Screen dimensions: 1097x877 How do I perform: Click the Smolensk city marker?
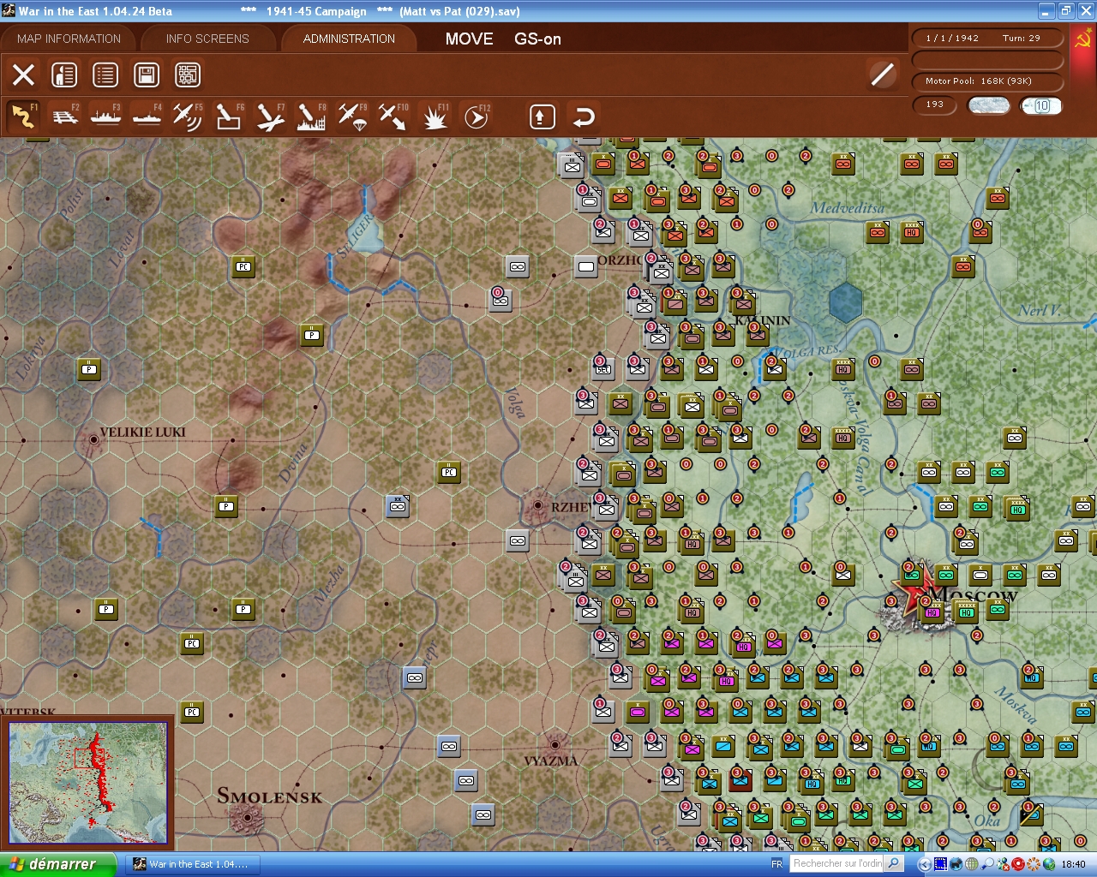[247, 816]
